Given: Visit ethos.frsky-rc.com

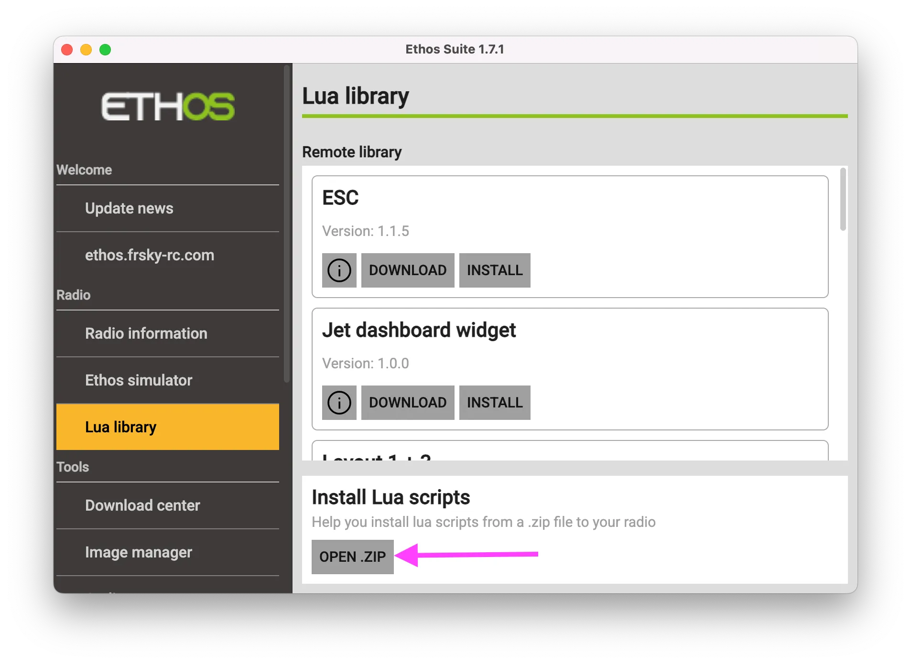Looking at the screenshot, I should (150, 255).
